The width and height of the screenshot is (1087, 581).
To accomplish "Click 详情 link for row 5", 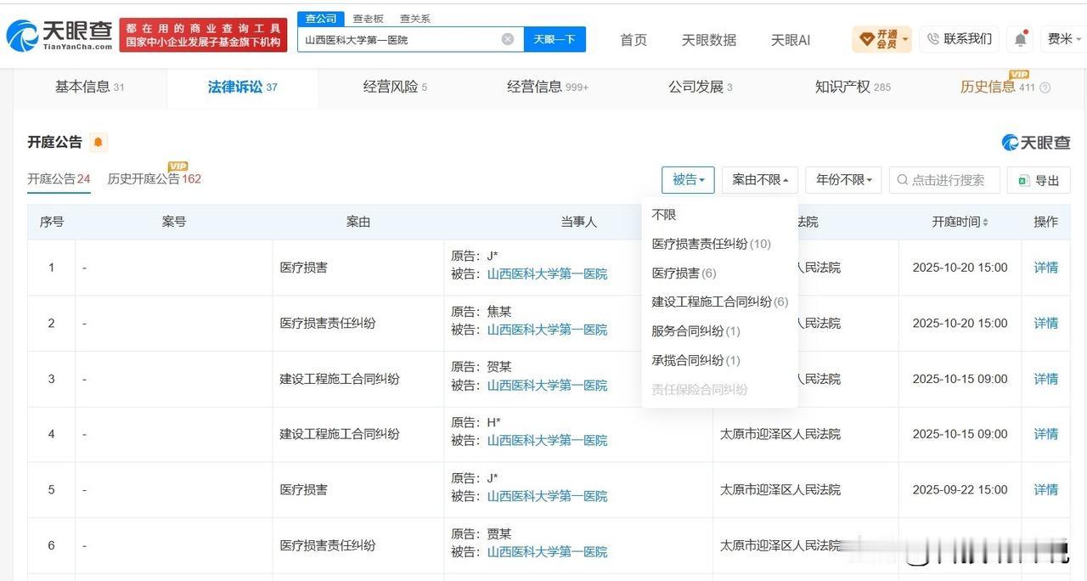I will pos(1045,490).
